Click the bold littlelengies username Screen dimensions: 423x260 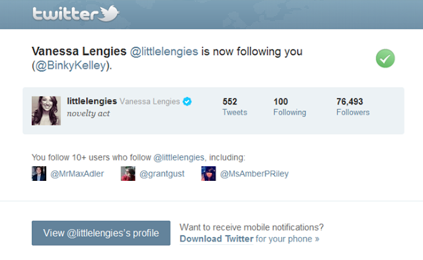click(x=92, y=101)
